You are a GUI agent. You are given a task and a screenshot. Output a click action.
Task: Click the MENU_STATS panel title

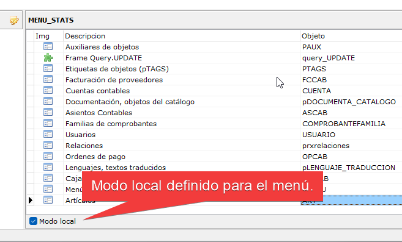51,20
